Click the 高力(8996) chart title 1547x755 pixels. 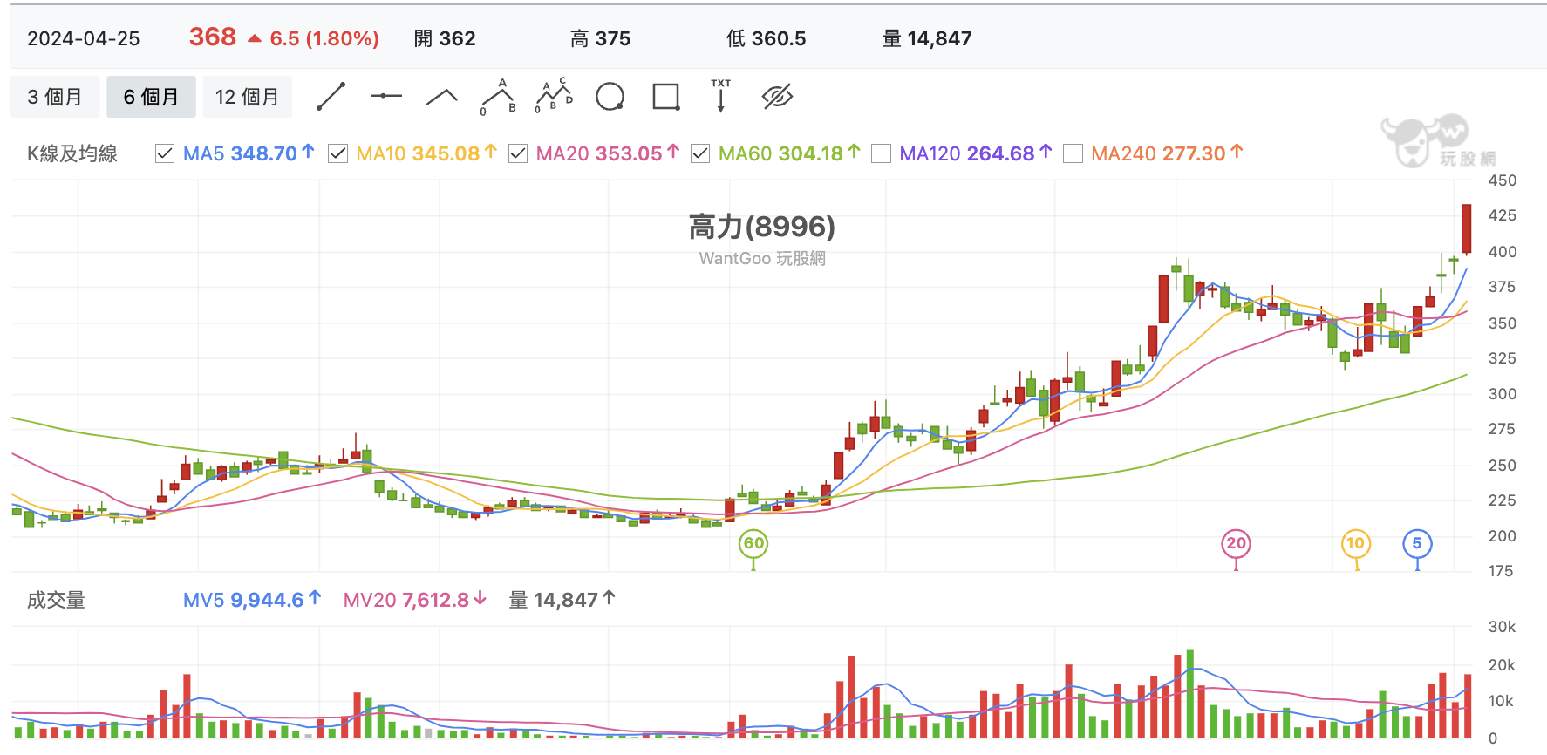pyautogui.click(x=762, y=227)
